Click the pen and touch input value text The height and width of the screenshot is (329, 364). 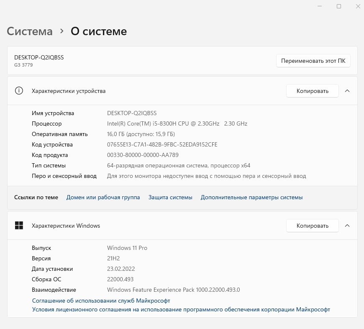207,176
